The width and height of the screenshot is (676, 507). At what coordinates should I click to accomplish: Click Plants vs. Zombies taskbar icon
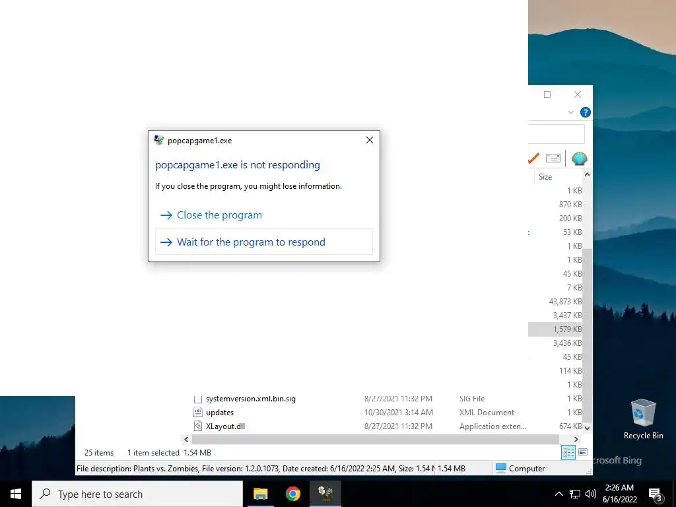point(325,494)
